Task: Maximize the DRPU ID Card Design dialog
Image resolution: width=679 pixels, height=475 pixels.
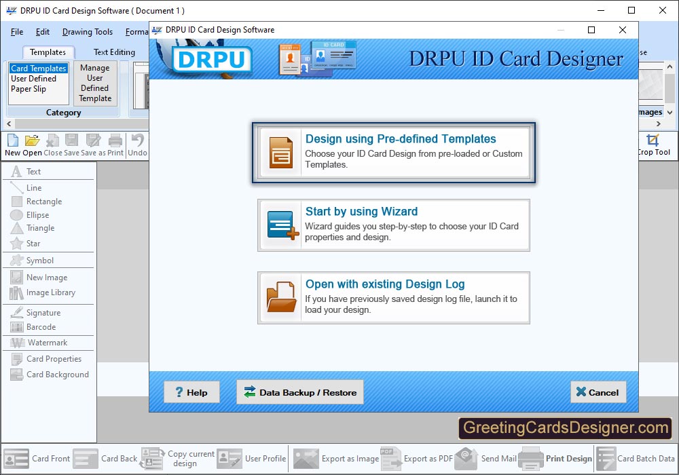Action: click(x=591, y=30)
